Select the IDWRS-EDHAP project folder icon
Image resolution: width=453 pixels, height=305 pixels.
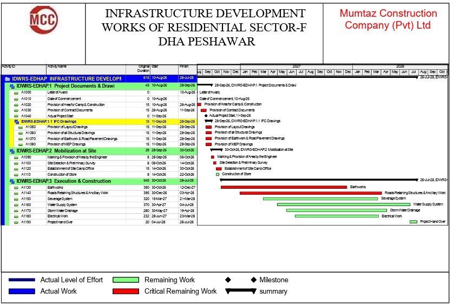[8, 79]
